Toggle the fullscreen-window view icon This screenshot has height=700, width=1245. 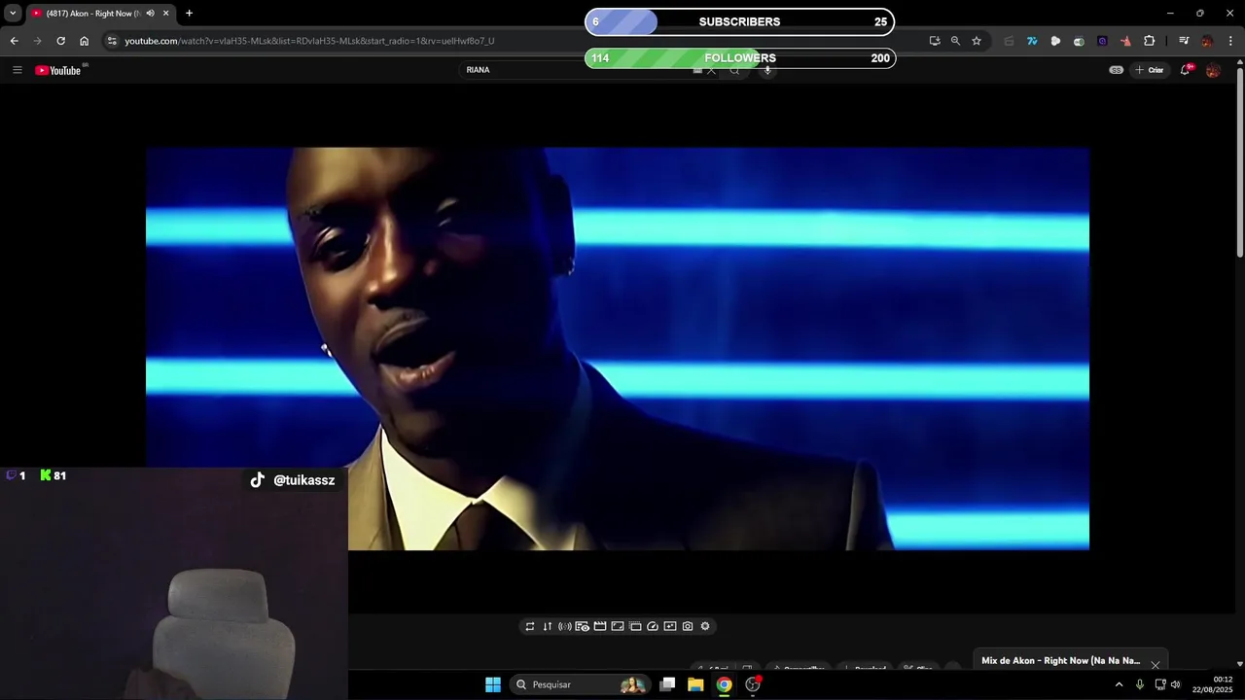pyautogui.click(x=618, y=626)
